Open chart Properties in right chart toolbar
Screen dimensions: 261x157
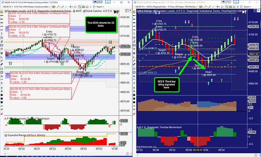point(241,7)
